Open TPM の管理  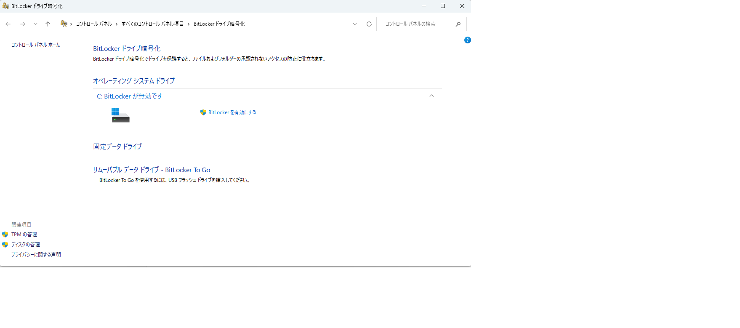(24, 235)
